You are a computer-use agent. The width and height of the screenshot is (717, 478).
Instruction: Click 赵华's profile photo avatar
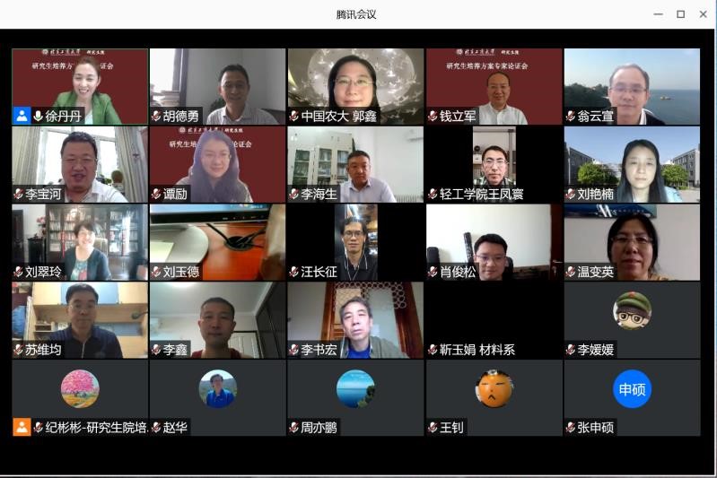tap(218, 389)
